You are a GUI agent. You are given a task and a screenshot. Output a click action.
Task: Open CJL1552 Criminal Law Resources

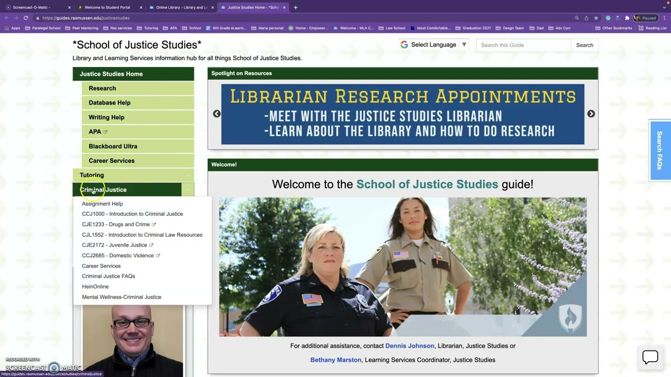click(142, 235)
